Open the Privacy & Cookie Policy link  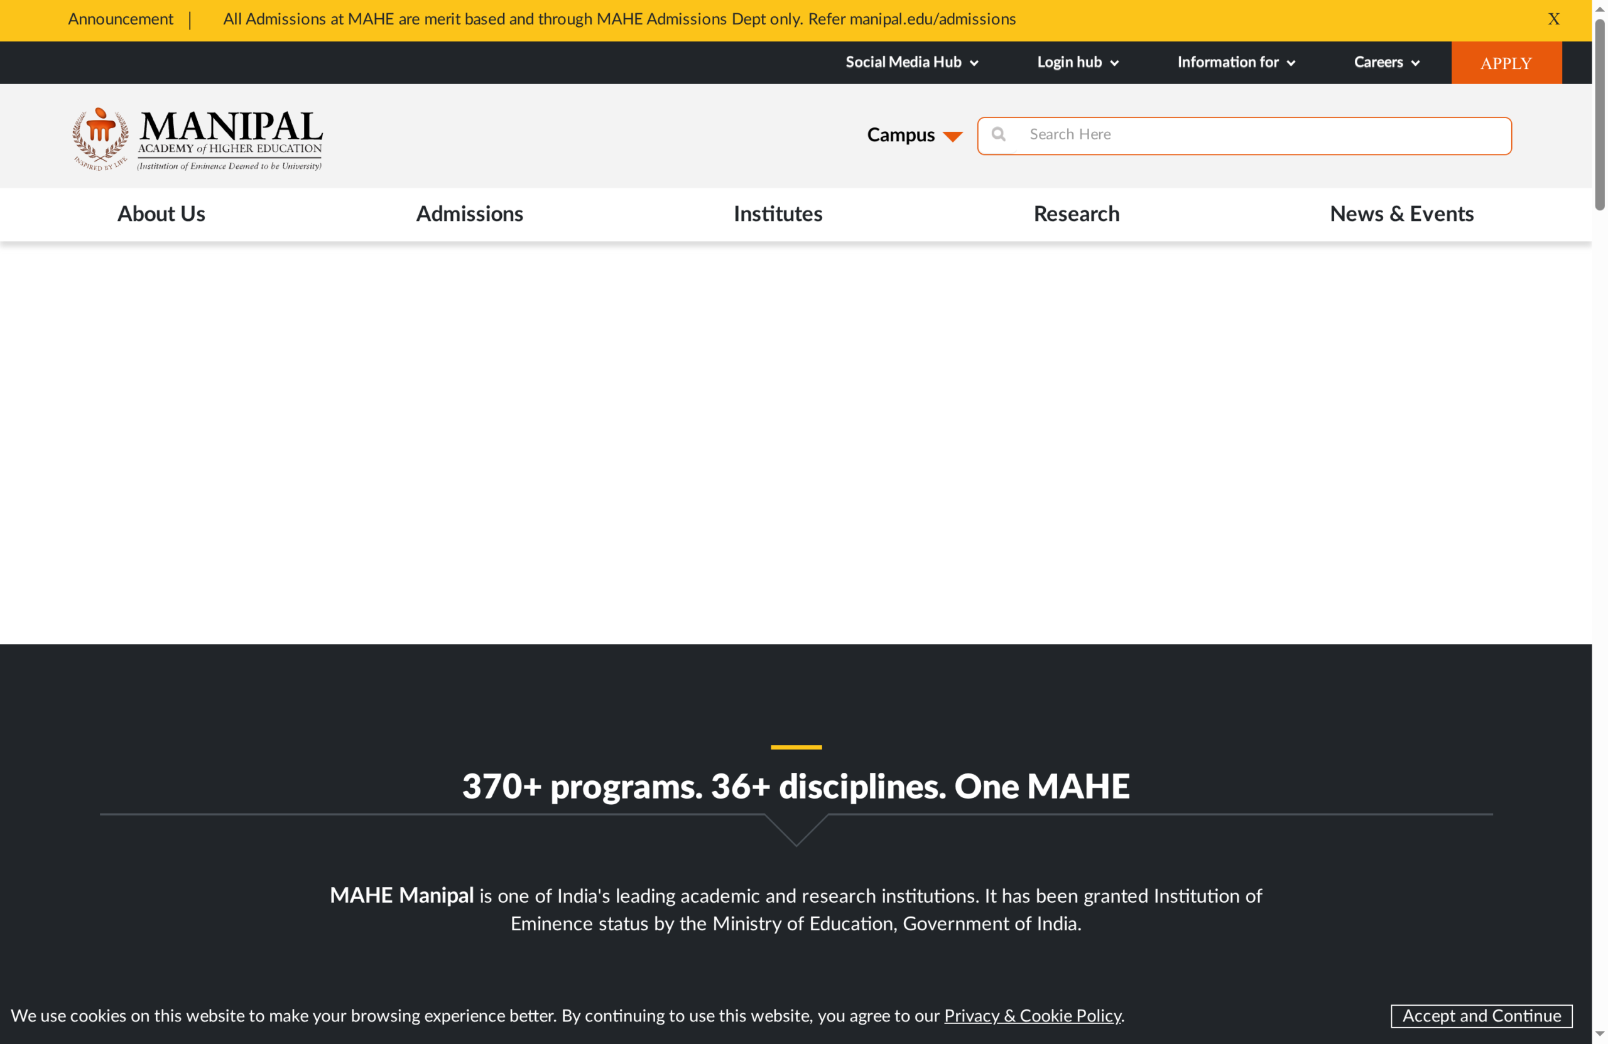[1033, 1016]
